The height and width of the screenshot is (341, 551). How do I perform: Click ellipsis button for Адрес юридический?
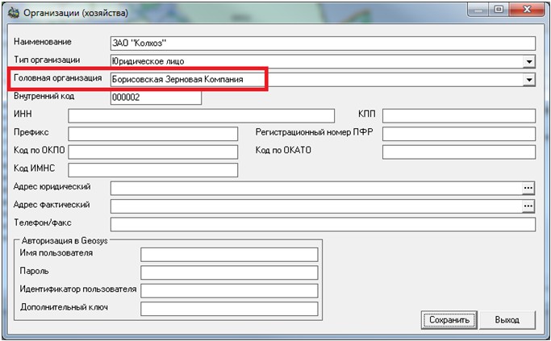click(528, 188)
